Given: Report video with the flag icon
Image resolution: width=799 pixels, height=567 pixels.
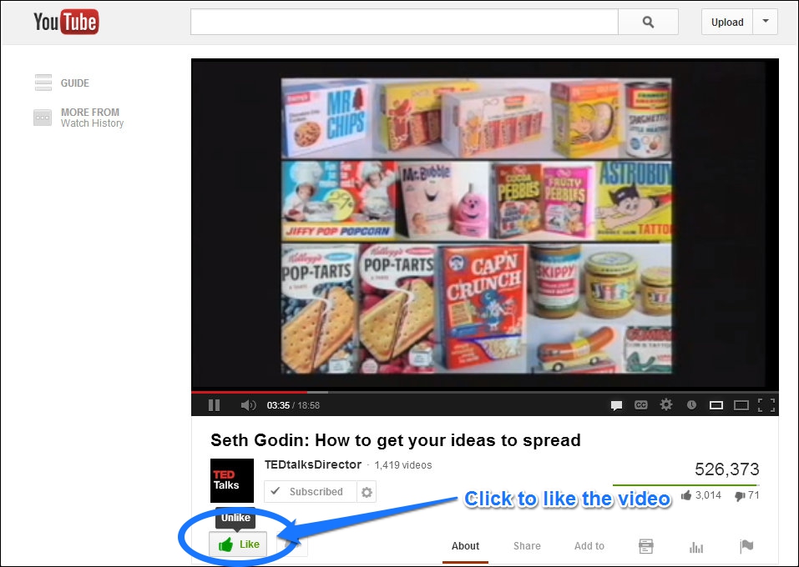Looking at the screenshot, I should pyautogui.click(x=746, y=546).
